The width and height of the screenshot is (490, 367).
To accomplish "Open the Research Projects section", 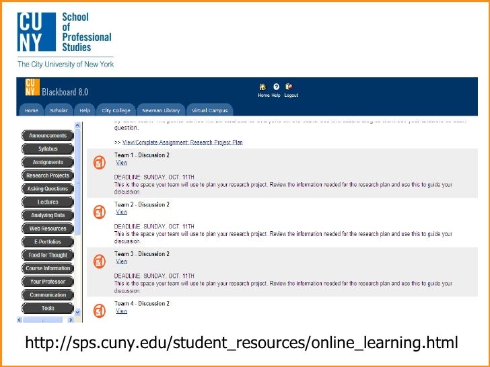I will 48,175.
